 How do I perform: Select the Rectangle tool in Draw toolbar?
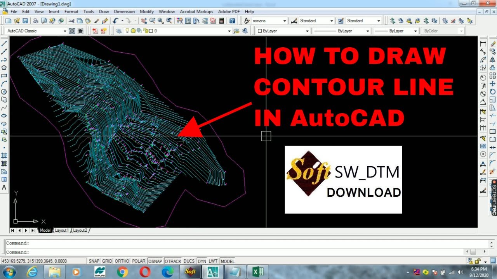pyautogui.click(x=4, y=76)
